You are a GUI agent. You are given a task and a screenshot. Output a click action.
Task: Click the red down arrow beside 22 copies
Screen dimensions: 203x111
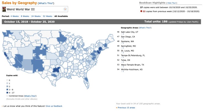click(141, 11)
